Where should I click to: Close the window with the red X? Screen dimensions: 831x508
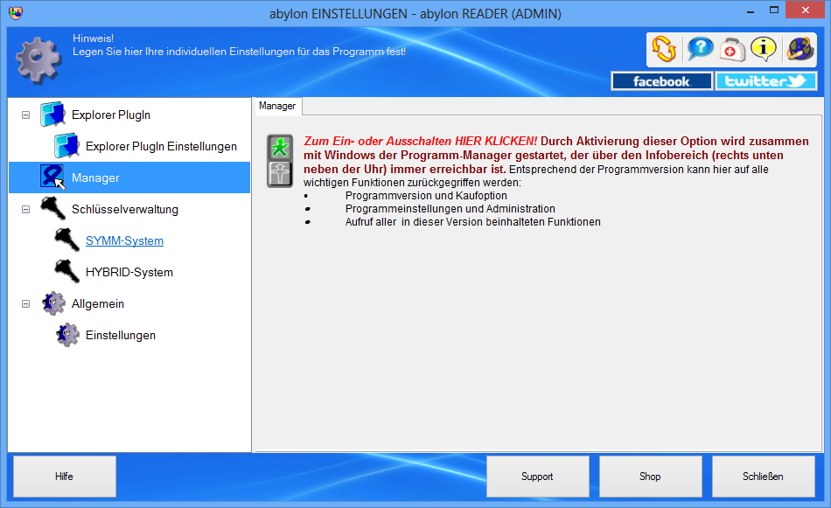tap(805, 10)
